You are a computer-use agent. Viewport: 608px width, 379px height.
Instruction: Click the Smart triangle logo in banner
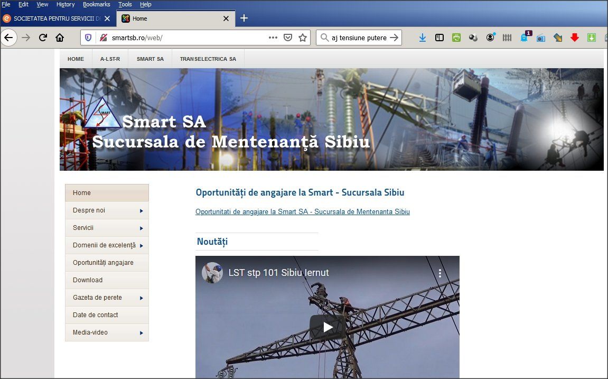click(x=102, y=113)
